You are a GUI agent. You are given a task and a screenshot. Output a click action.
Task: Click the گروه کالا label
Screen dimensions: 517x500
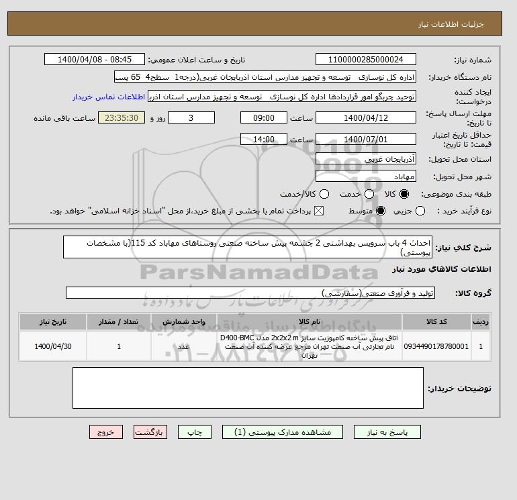click(473, 293)
